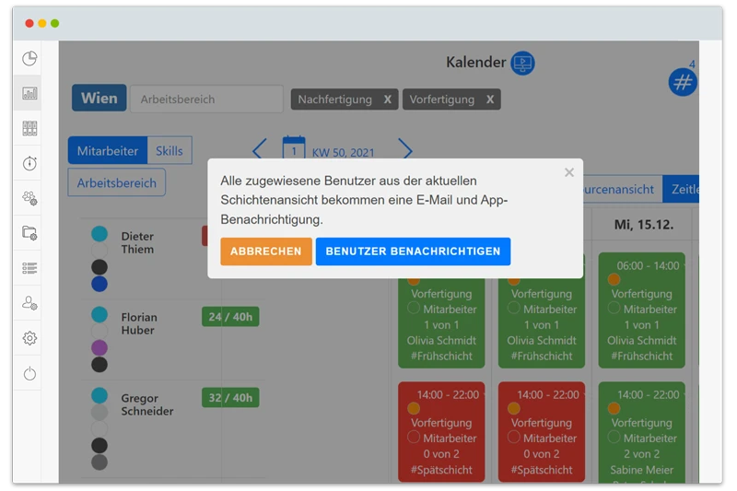Screen dimensions: 737x491
Task: Go to next week with right chevron
Action: click(x=405, y=150)
